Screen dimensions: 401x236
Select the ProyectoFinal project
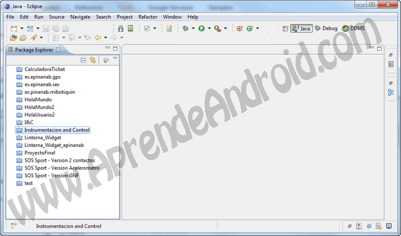[x=40, y=153]
